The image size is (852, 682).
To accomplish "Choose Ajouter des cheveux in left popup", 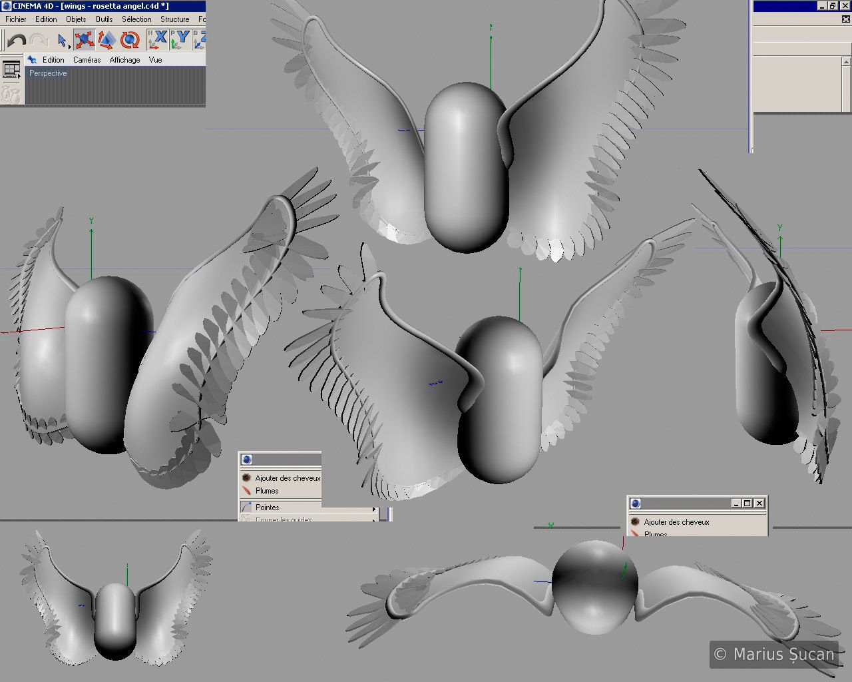I will pyautogui.click(x=288, y=478).
